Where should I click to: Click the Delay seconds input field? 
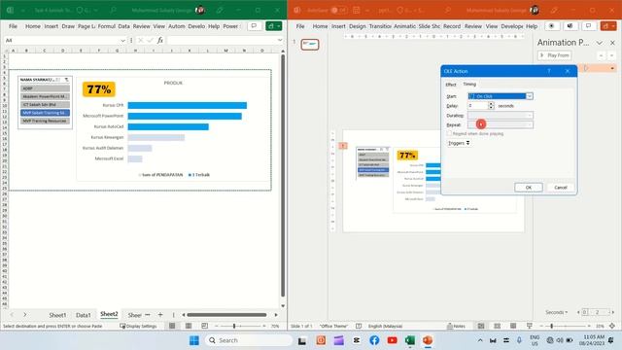477,106
